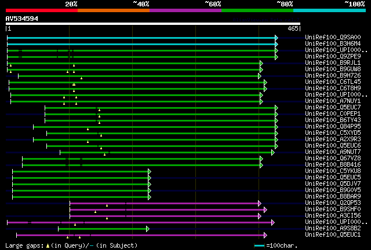Select the UniRef100_Q5EUC1 label
371x250 pixels.
point(333,235)
